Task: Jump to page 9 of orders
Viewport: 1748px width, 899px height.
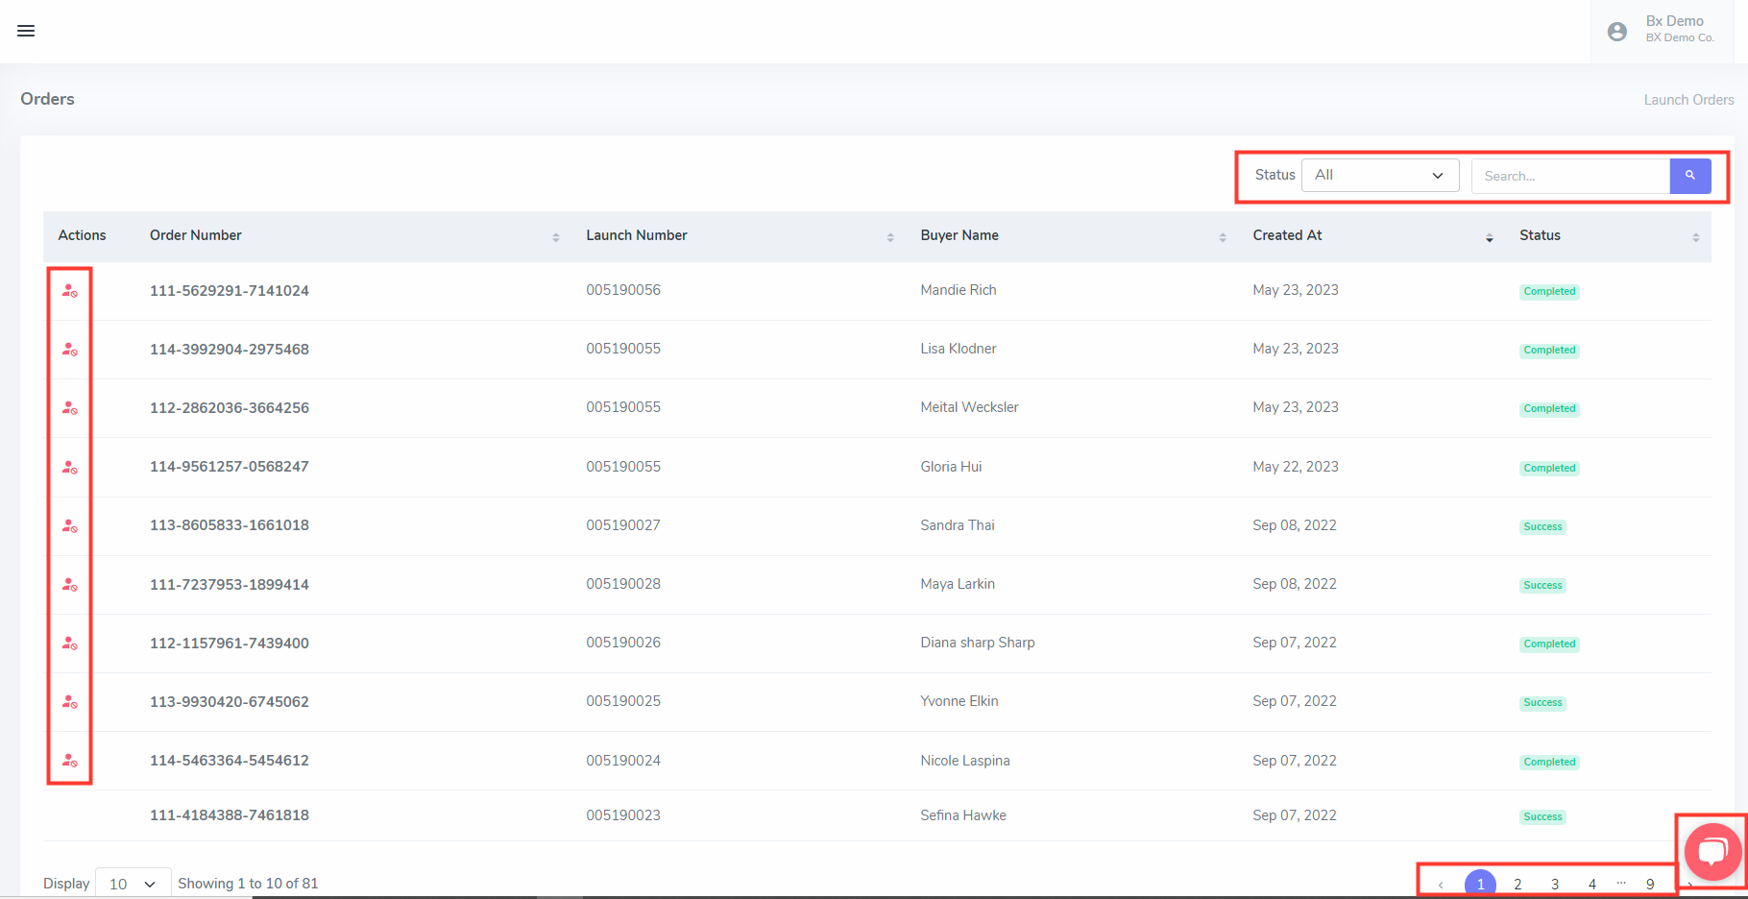Action: pyautogui.click(x=1650, y=885)
